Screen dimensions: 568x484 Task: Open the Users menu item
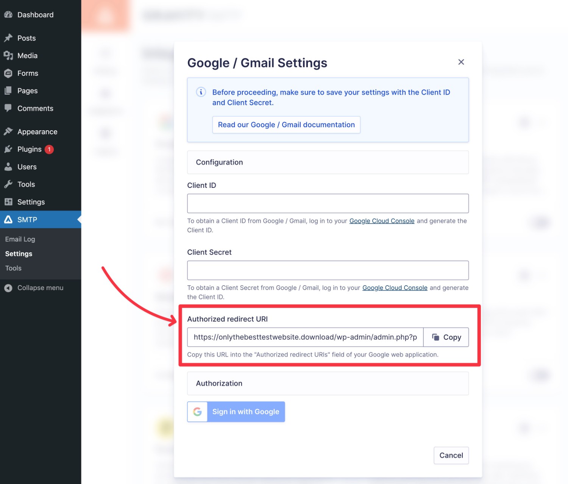(x=41, y=167)
